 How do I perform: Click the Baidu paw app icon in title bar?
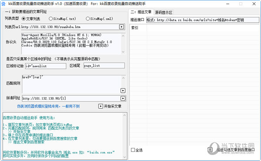click(x=3, y=3)
